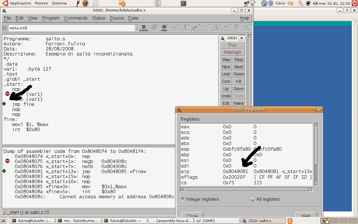Click the Clear breakpoint stop icon

[x=164, y=28]
